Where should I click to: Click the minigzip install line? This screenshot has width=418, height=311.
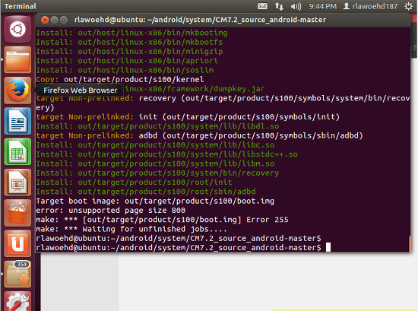[x=129, y=52]
